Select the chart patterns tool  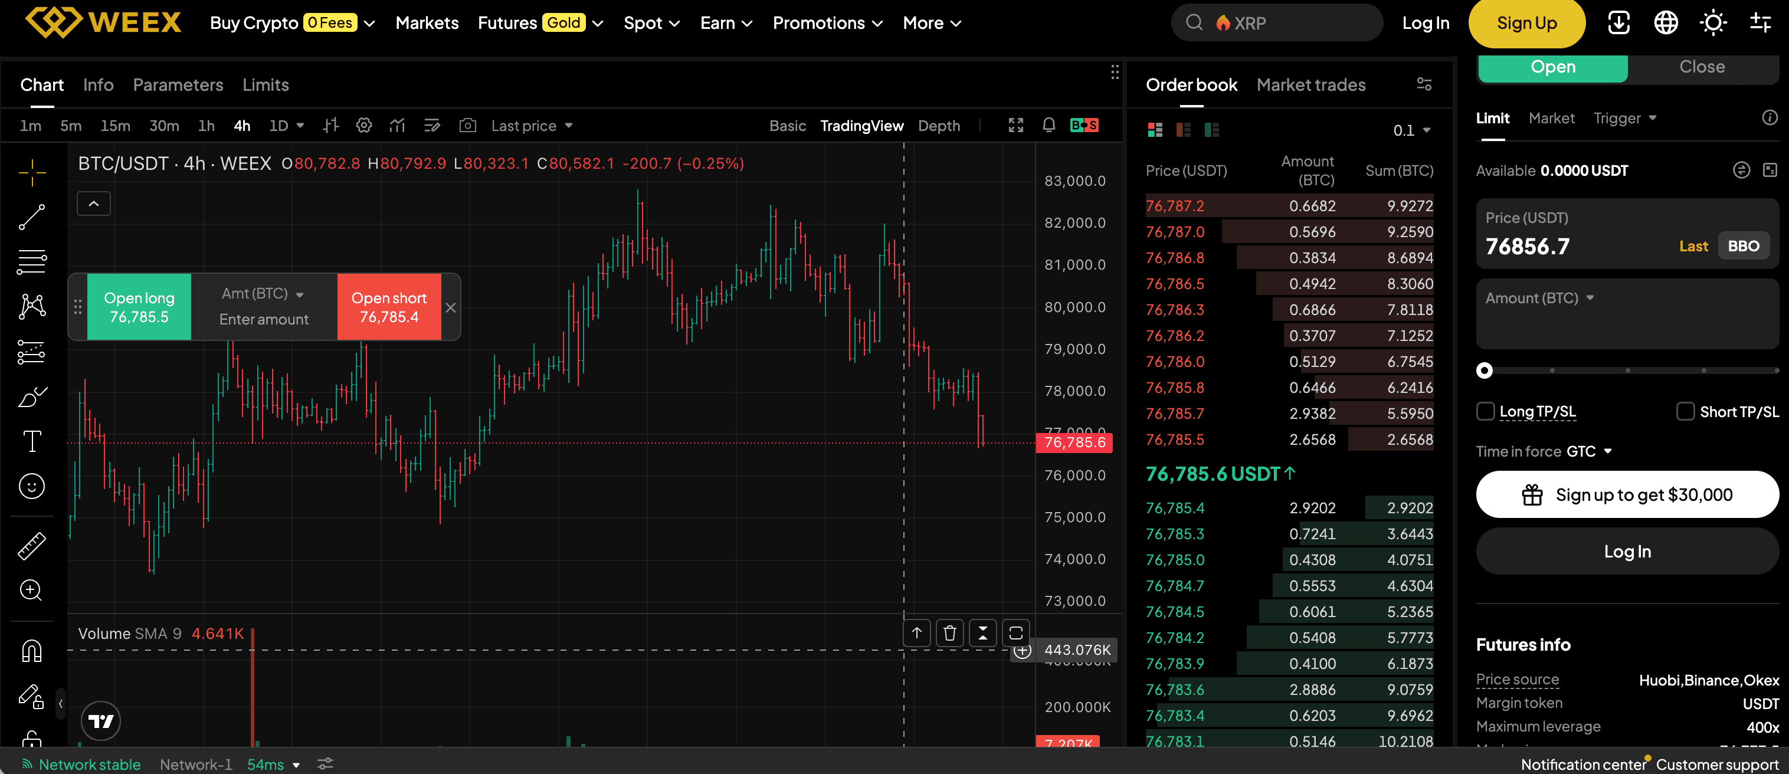pyautogui.click(x=32, y=307)
